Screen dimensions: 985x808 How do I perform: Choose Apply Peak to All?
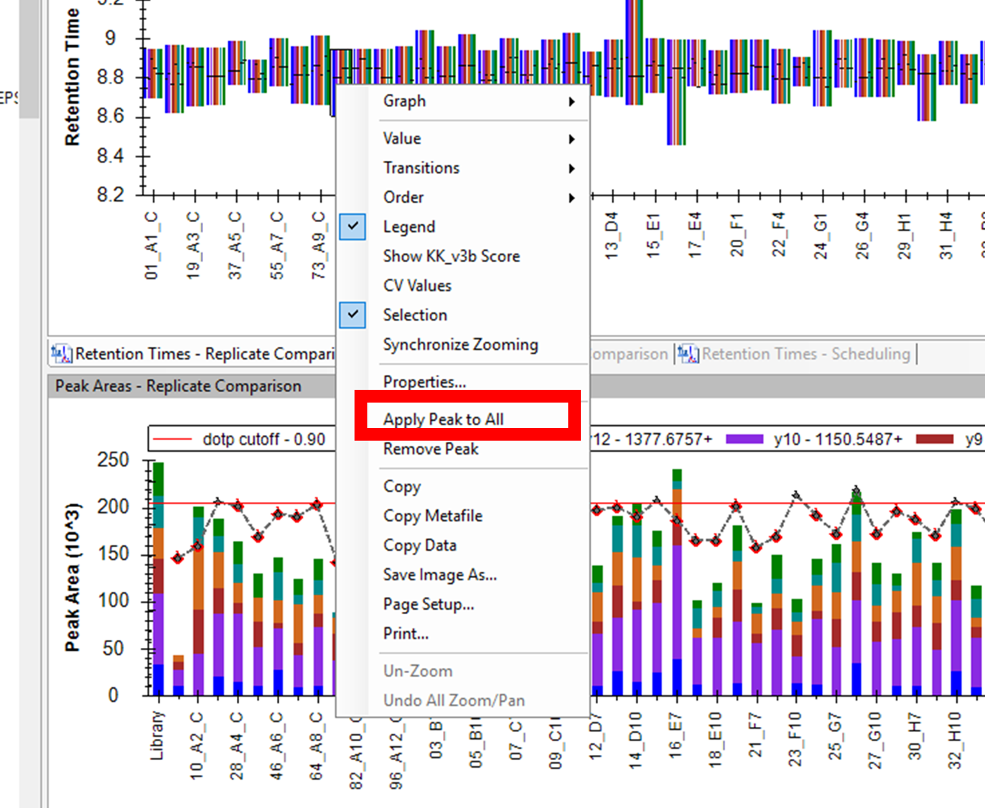[443, 419]
